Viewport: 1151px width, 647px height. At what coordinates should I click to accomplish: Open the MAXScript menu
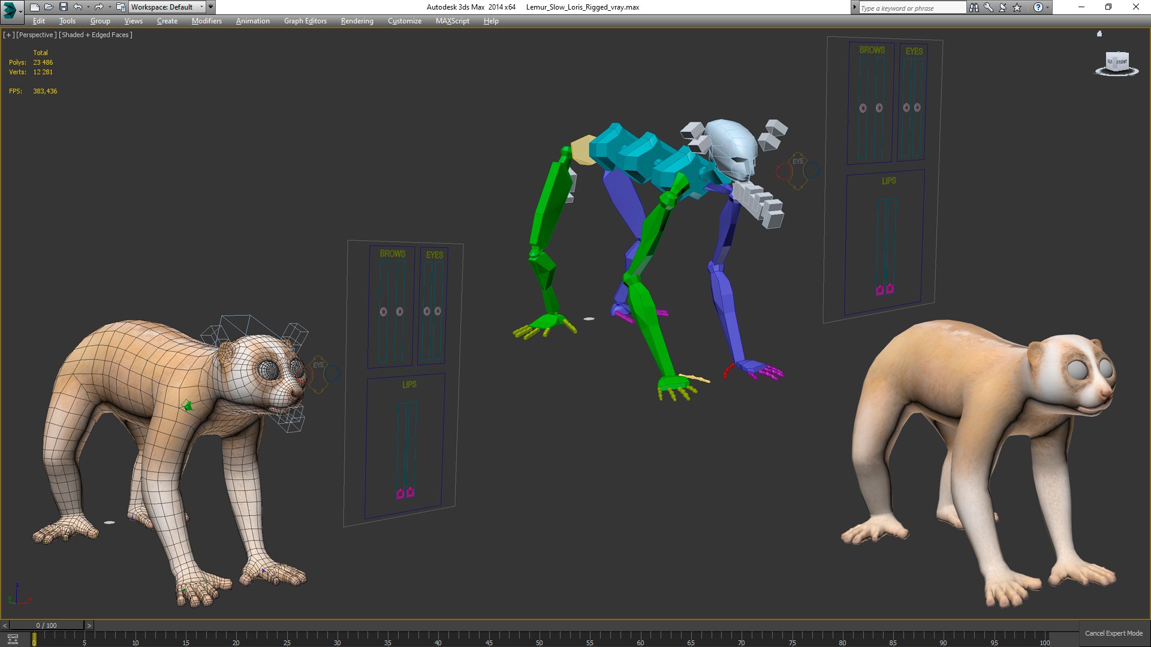point(453,21)
